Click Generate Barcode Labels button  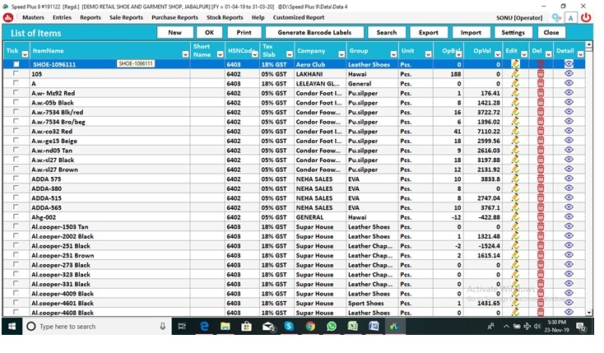coord(314,32)
